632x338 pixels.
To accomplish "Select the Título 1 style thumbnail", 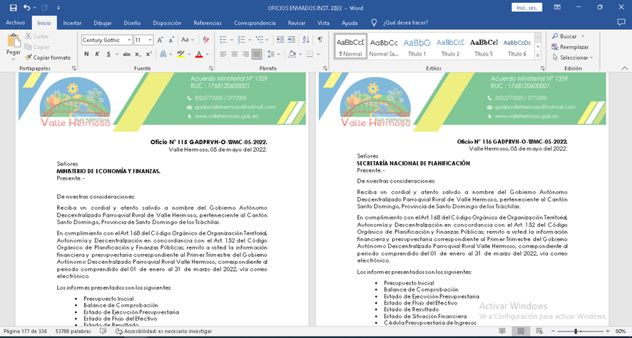I will tap(417, 46).
